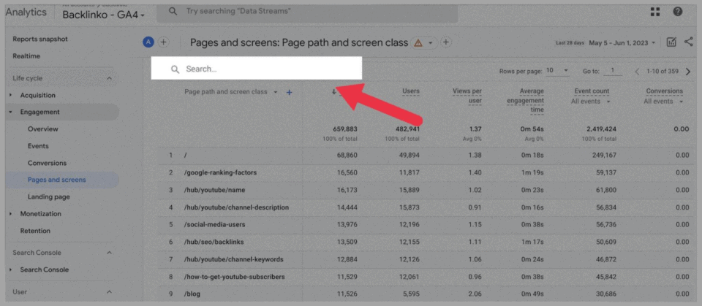Click the warning triangle next to report title
Screen dimensions: 702x306
(x=418, y=43)
